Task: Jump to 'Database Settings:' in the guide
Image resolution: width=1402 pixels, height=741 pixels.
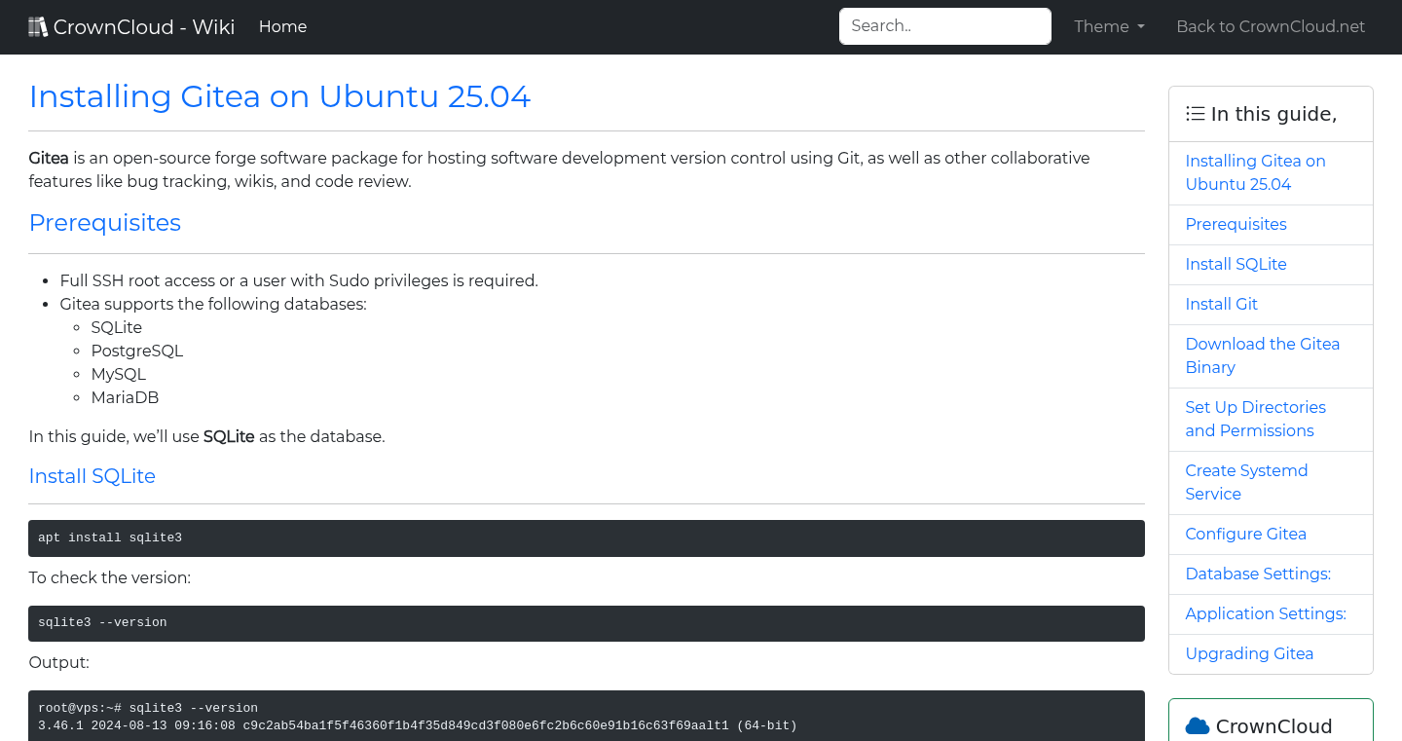Action: point(1258,574)
